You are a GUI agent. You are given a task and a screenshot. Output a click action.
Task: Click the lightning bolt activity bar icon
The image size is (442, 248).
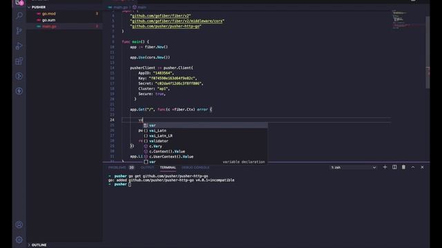[x=19, y=91]
